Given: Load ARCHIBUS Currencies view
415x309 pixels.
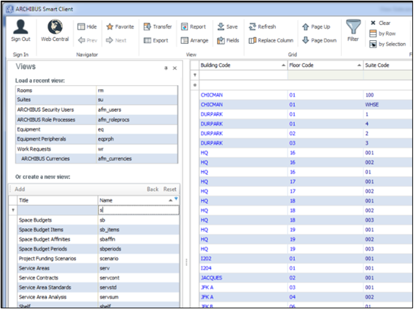Looking at the screenshot, I should pos(97,159).
